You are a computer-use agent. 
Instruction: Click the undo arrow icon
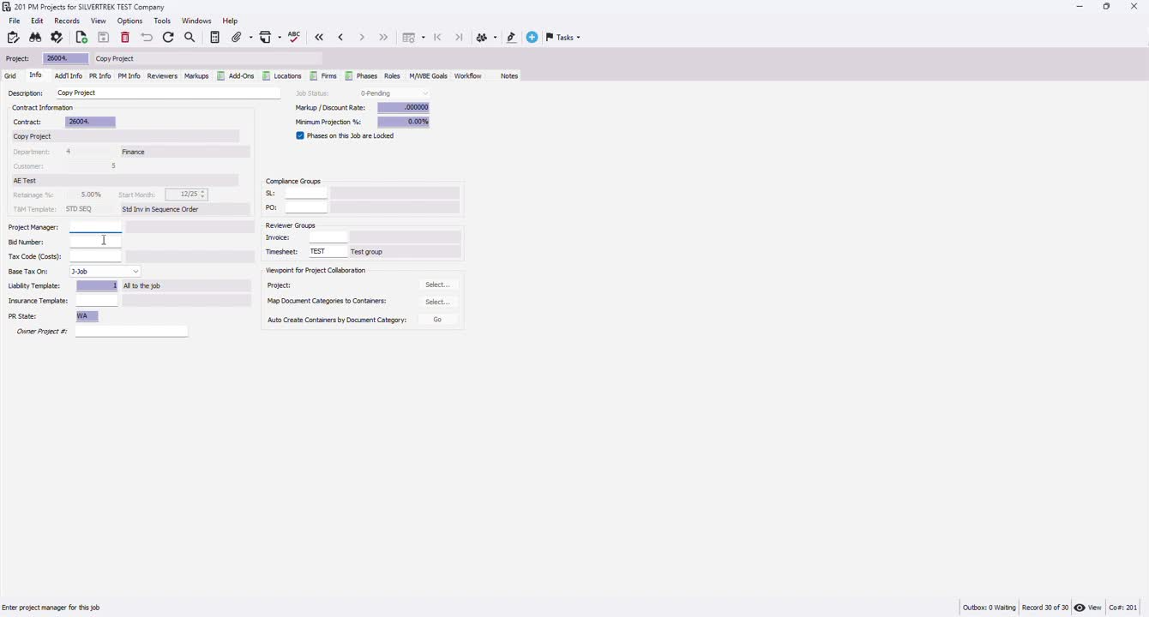click(147, 38)
